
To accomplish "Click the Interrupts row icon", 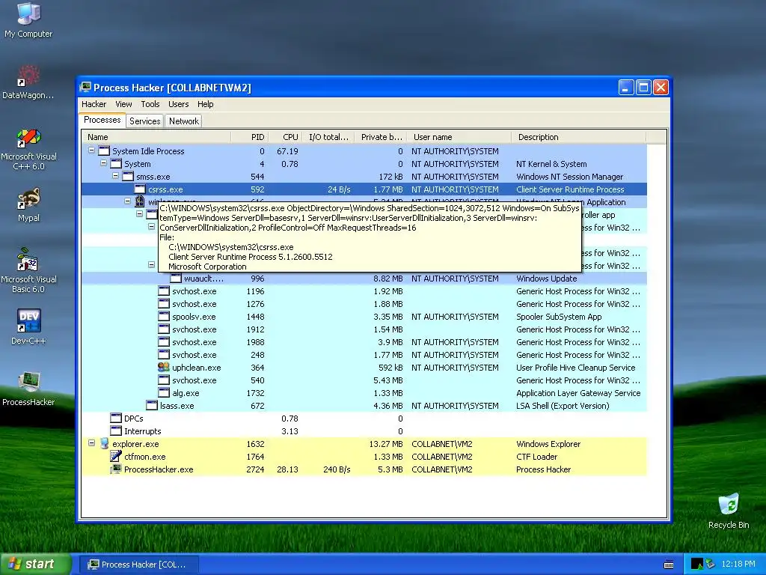I will [116, 431].
